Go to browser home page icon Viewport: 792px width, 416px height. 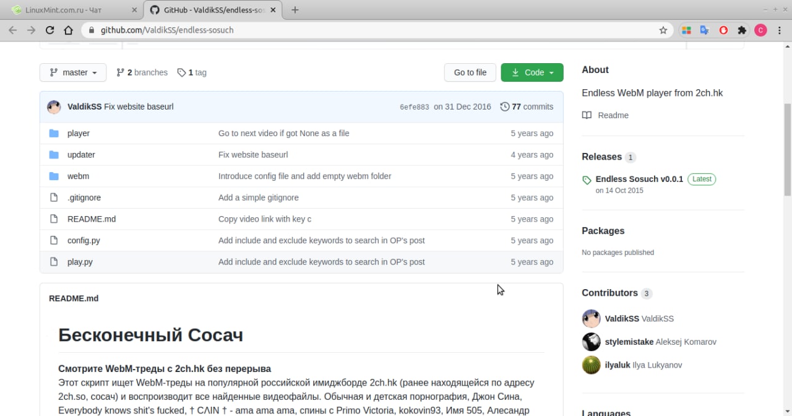[69, 30]
